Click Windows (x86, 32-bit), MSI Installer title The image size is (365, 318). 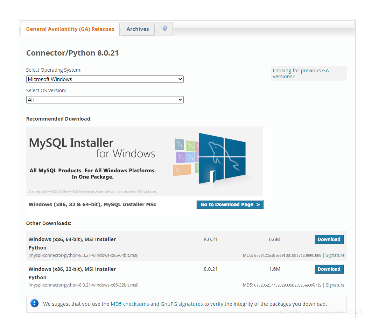[x=72, y=269]
